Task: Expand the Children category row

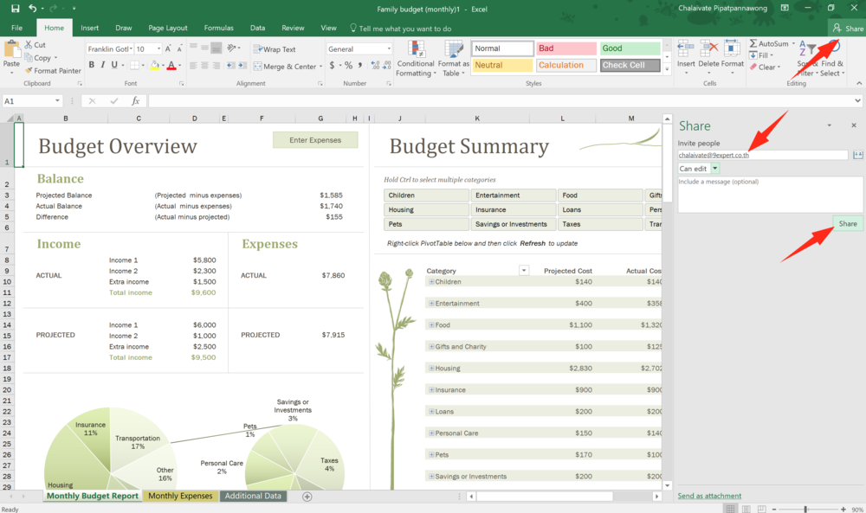Action: coord(431,282)
